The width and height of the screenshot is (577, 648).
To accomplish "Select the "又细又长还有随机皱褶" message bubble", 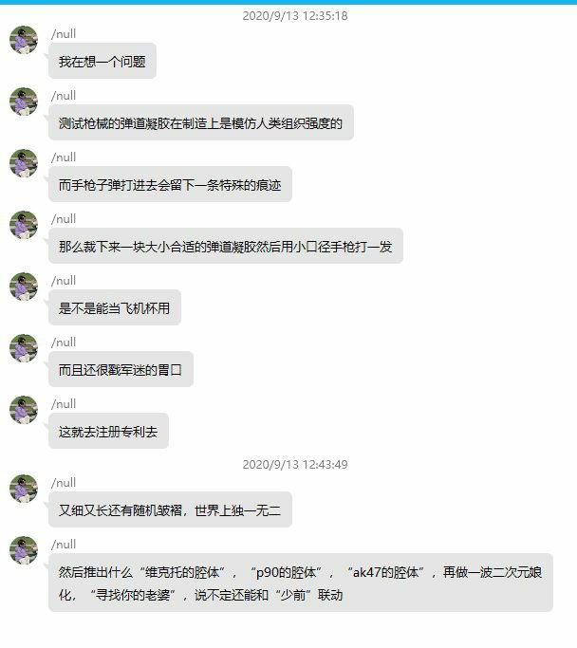I will pyautogui.click(x=170, y=509).
